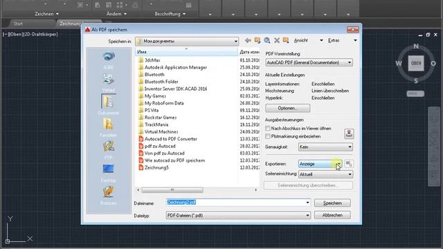The height and width of the screenshot is (249, 443).
Task: Open the FTP sidebar icon
Action: (109, 150)
